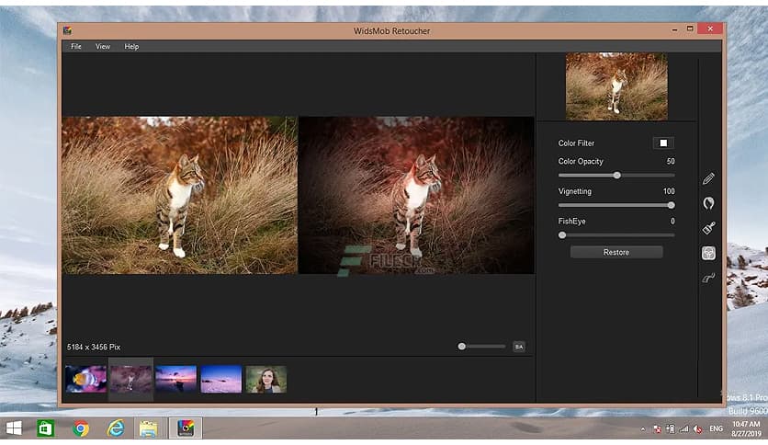768x445 pixels.
Task: Select the blue seascape thumbnail
Action: point(220,379)
